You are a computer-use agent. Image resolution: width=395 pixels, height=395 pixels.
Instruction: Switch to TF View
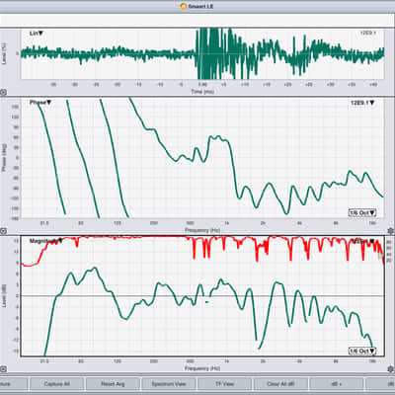click(x=224, y=384)
